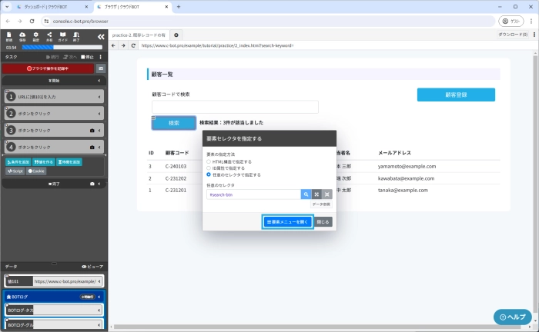Viewport: 539px width, 332px height.
Task: Click the 新規 (new) icon in toolbar
Action: pyautogui.click(x=8, y=35)
